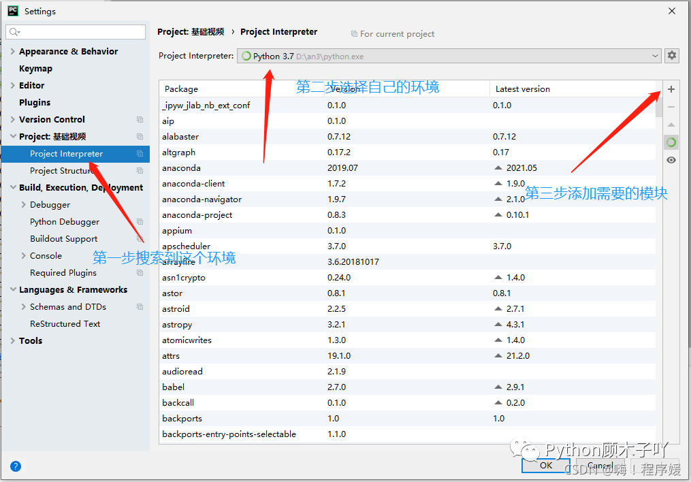Click inside the settings search field

click(76, 32)
